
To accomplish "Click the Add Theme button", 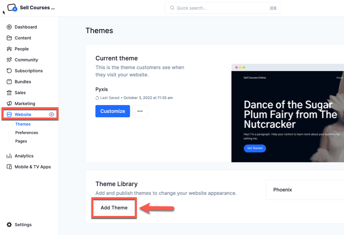I will [x=114, y=208].
